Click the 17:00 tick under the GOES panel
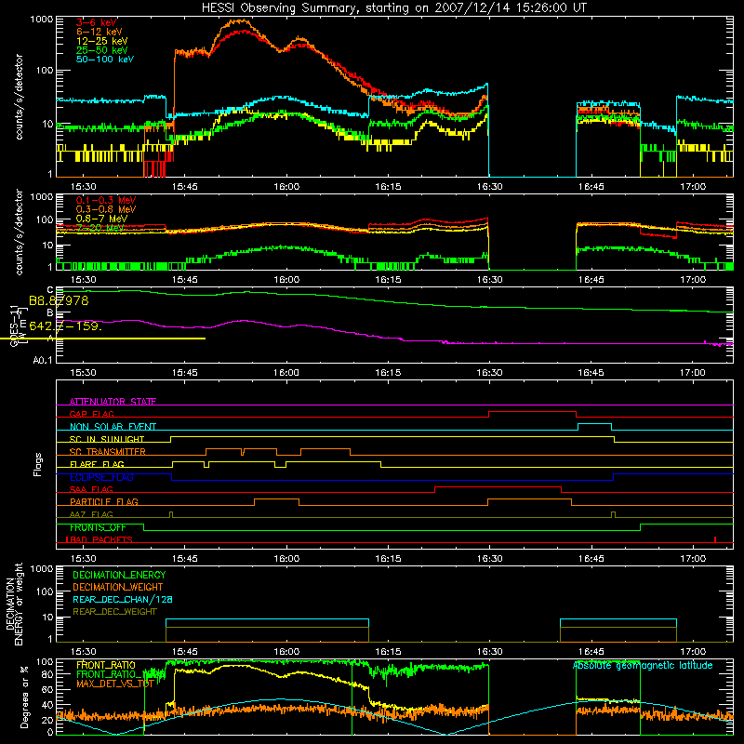The width and height of the screenshot is (744, 744). [x=693, y=373]
